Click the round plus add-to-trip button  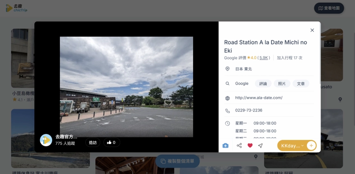311,146
